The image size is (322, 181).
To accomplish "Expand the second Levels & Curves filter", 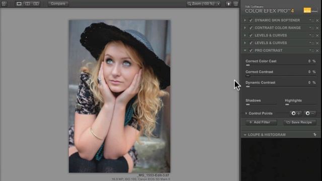I will click(245, 43).
